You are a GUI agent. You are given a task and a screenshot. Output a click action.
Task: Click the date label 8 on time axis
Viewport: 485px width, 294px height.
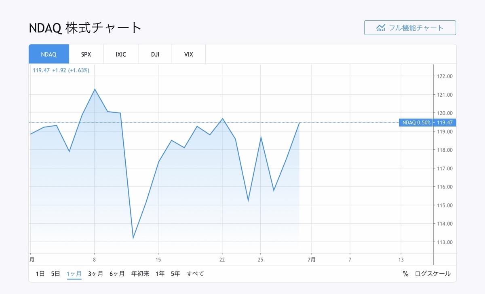tap(94, 259)
